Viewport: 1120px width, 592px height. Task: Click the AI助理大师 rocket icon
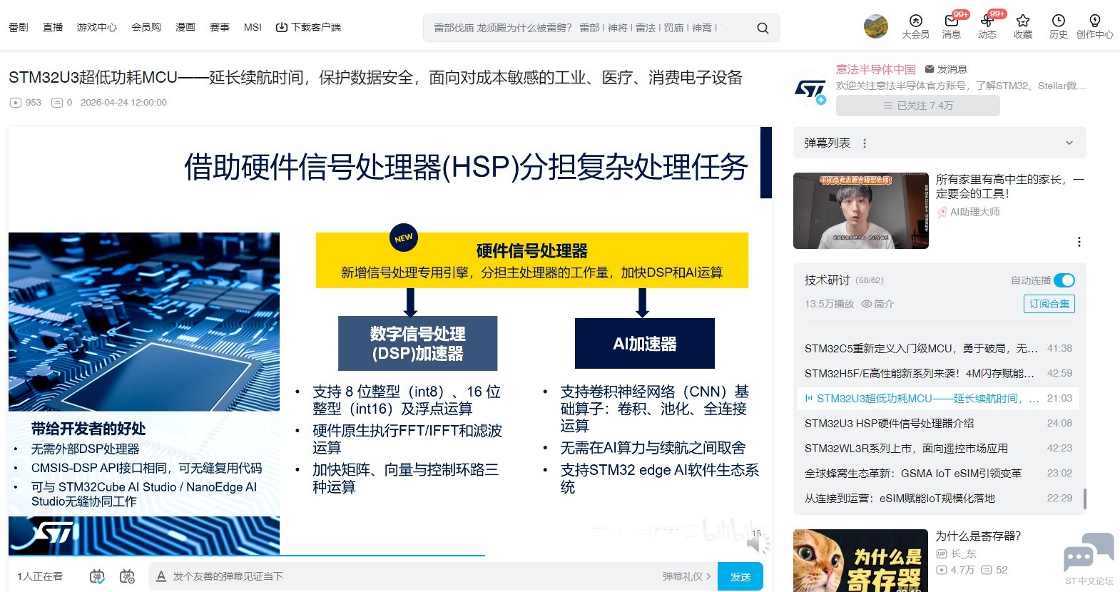[942, 212]
